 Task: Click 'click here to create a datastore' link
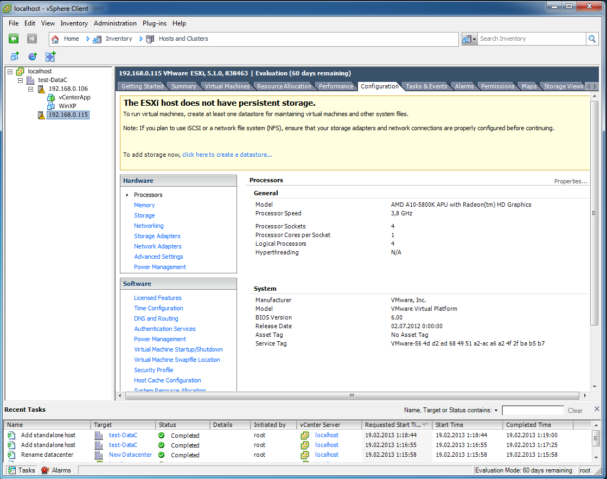[227, 155]
